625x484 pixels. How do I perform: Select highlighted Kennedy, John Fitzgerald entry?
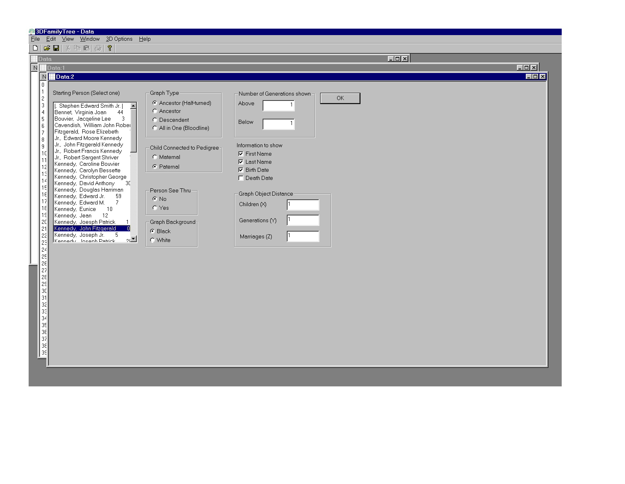pos(92,228)
